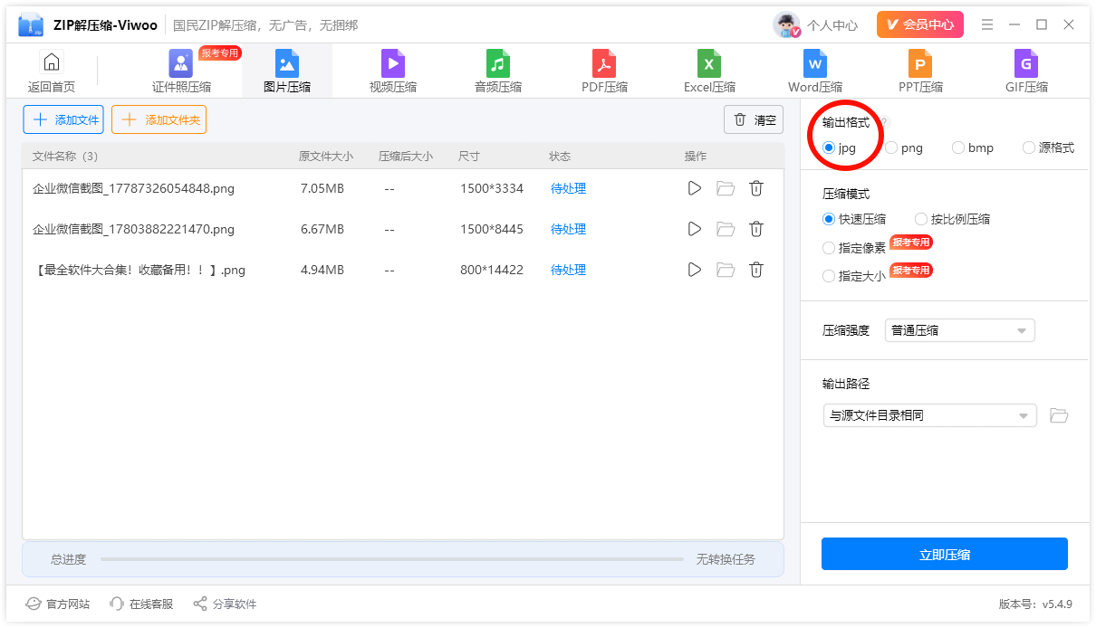
Task: Click the 6.67MB original size cell
Action: pos(322,229)
